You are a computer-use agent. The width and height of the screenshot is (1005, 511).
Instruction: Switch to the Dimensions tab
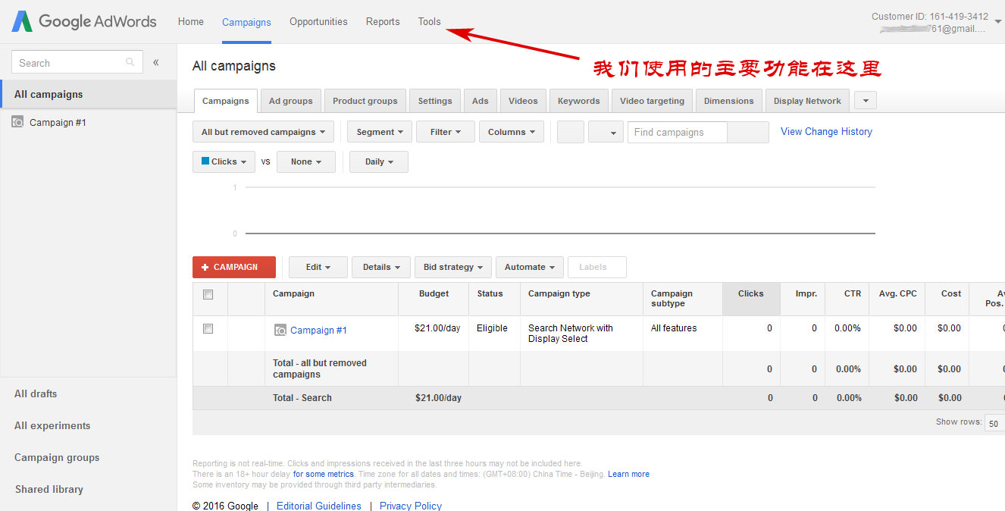click(729, 101)
